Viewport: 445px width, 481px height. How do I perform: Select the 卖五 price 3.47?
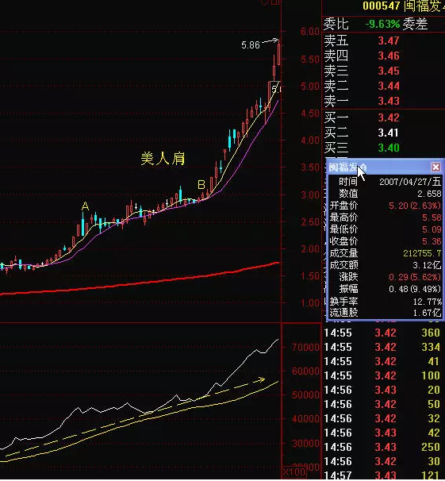(x=389, y=40)
